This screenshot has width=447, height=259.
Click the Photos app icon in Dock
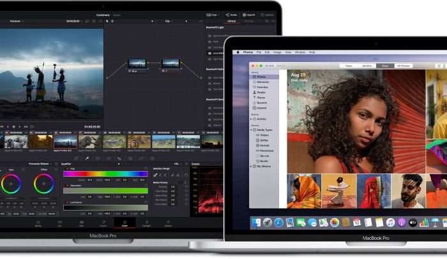click(335, 223)
